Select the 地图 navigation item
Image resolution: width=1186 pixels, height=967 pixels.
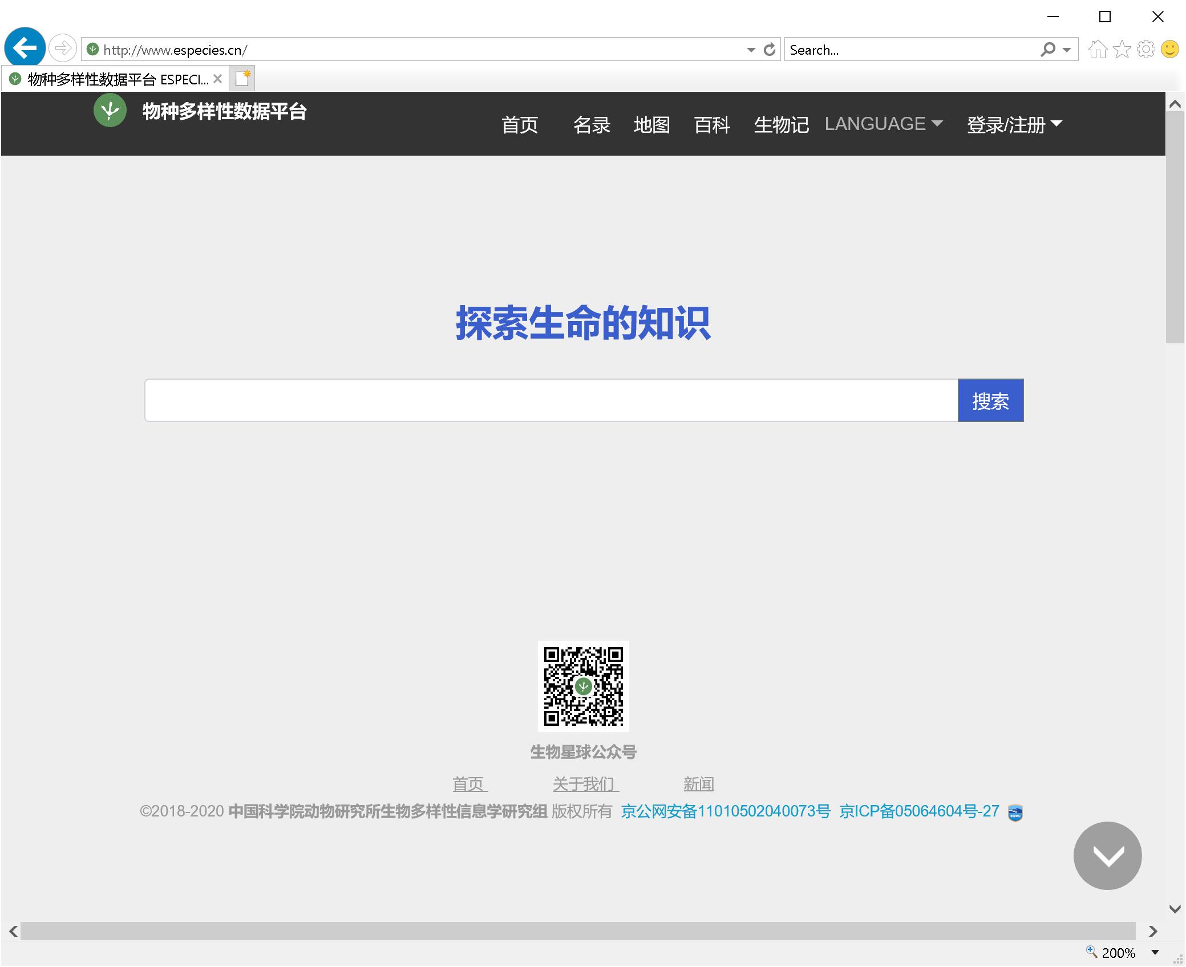point(651,124)
